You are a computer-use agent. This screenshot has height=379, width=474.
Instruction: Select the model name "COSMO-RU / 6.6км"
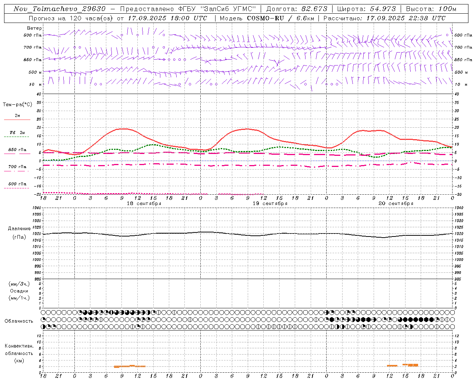click(280, 18)
